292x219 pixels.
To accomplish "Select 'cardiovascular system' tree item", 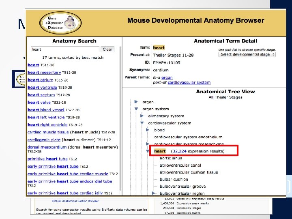I will click(x=170, y=123).
